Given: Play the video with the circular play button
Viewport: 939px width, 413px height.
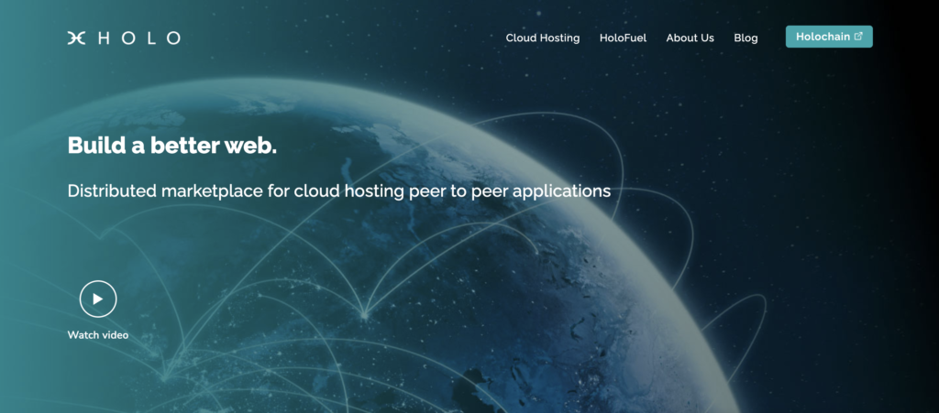Looking at the screenshot, I should [x=97, y=299].
